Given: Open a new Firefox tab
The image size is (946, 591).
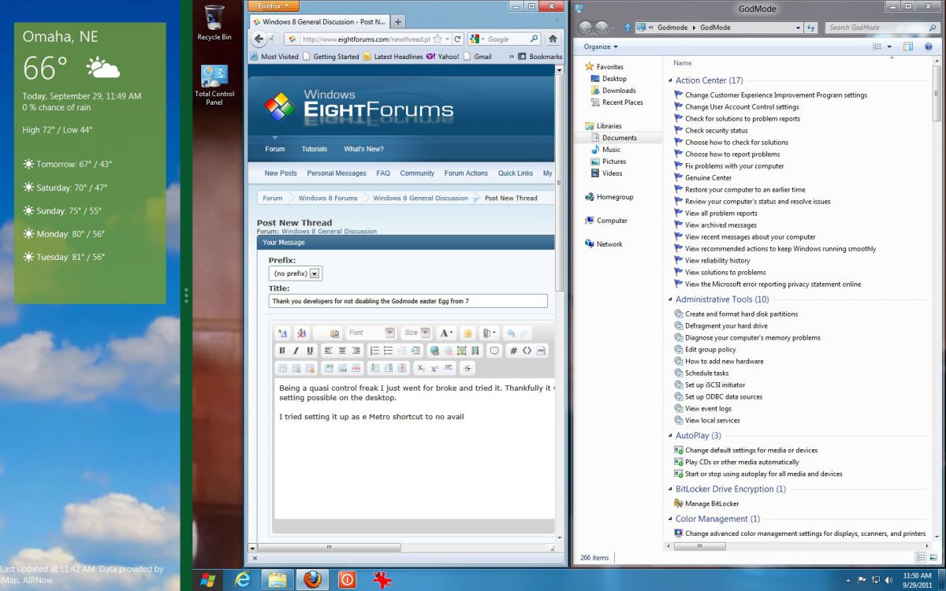Looking at the screenshot, I should point(398,22).
